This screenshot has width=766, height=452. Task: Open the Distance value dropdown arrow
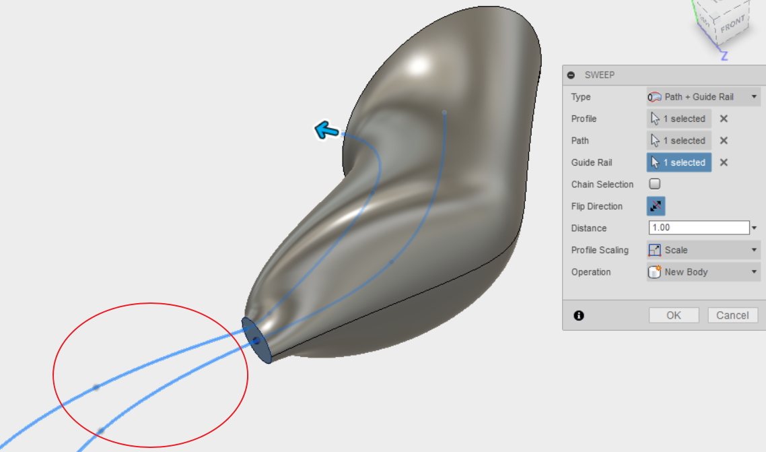click(755, 228)
